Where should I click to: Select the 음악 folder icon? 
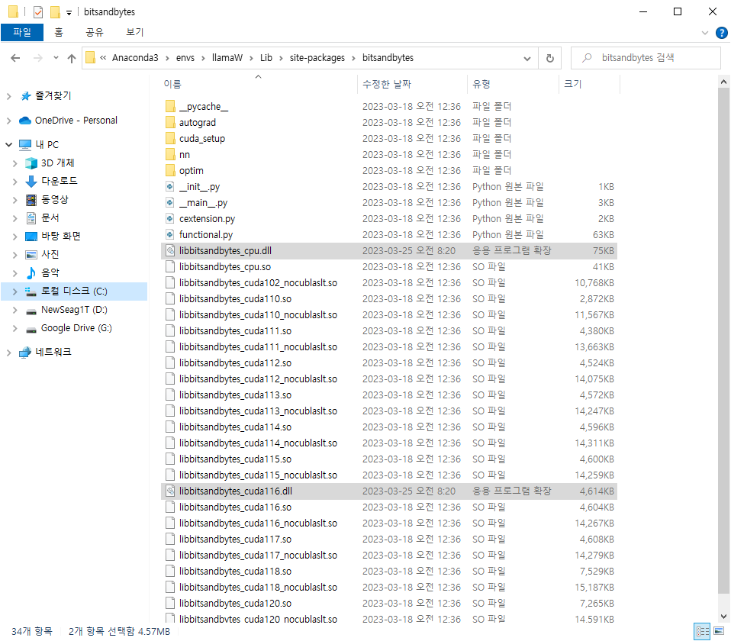[31, 272]
